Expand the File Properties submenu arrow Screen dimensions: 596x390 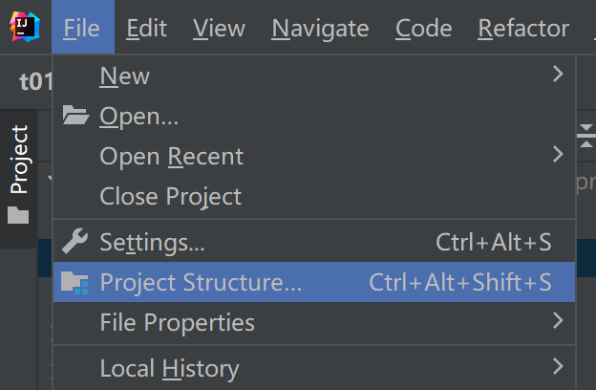click(x=558, y=322)
